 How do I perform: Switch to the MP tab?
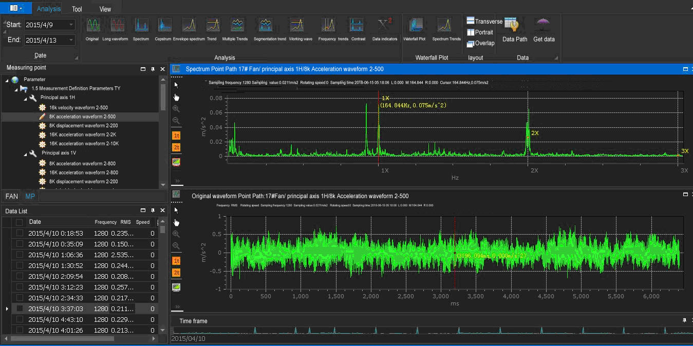[x=30, y=196]
